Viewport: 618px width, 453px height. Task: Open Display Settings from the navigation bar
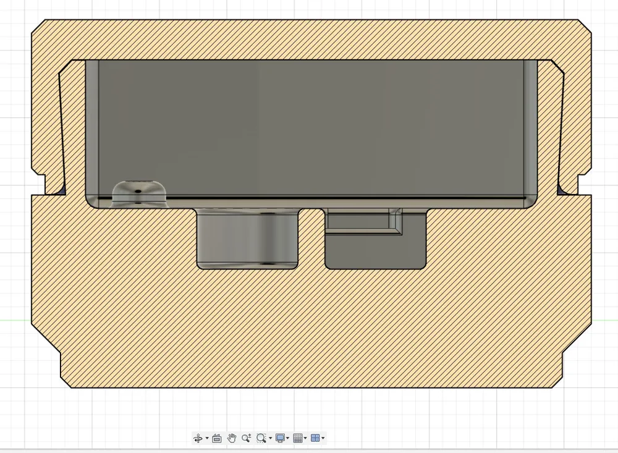[x=280, y=438]
